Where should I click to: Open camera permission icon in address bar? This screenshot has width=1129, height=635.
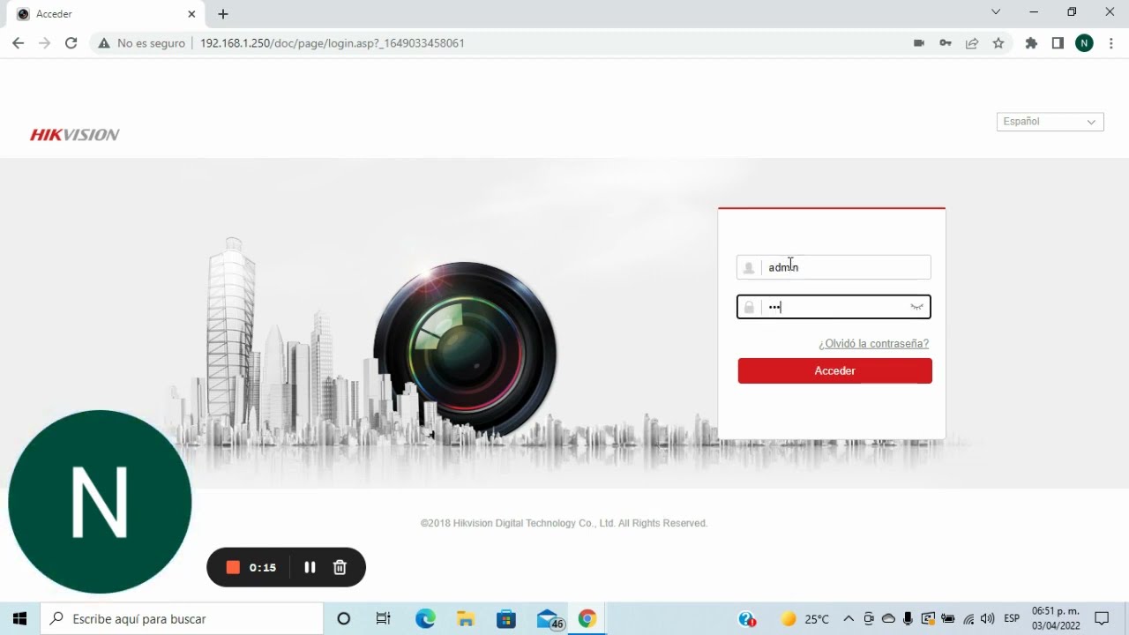[918, 43]
